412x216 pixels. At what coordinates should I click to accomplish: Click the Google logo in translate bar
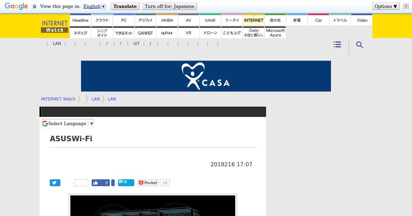pyautogui.click(x=16, y=7)
